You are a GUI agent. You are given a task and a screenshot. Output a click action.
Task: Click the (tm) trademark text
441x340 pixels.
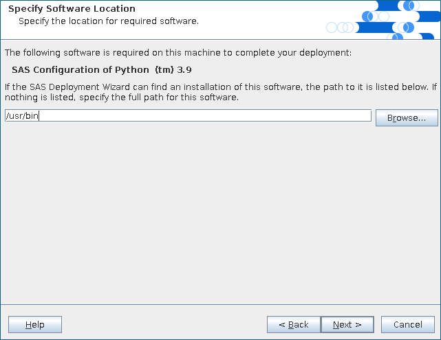(164, 69)
